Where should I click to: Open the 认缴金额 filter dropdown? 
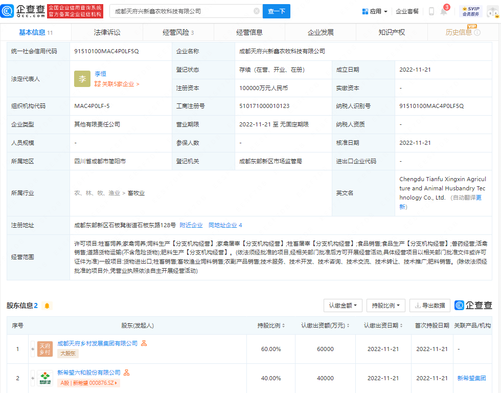[x=343, y=305]
